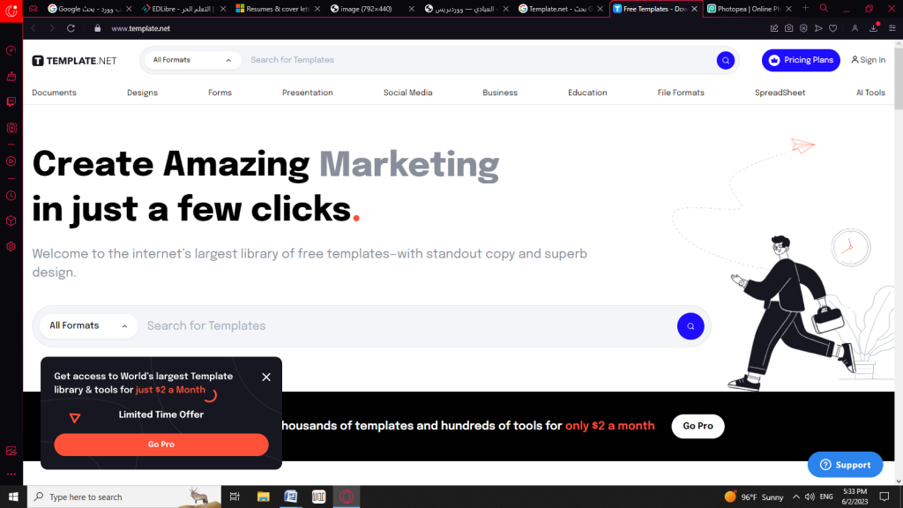The height and width of the screenshot is (508, 903).
Task: Click the orange Go Pro button in popup
Action: tap(161, 444)
